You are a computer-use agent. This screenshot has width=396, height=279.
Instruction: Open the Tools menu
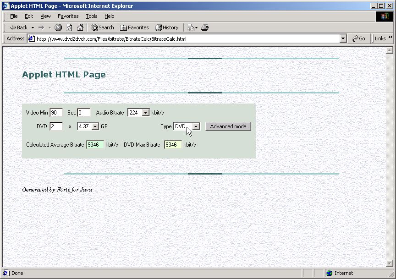[x=91, y=16]
